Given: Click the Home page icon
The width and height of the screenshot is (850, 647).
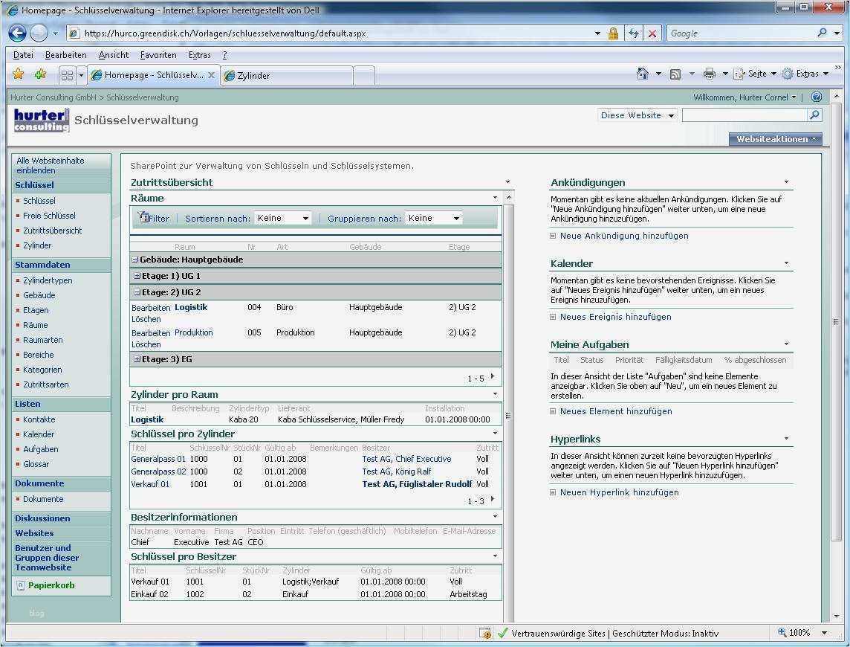Looking at the screenshot, I should (643, 74).
